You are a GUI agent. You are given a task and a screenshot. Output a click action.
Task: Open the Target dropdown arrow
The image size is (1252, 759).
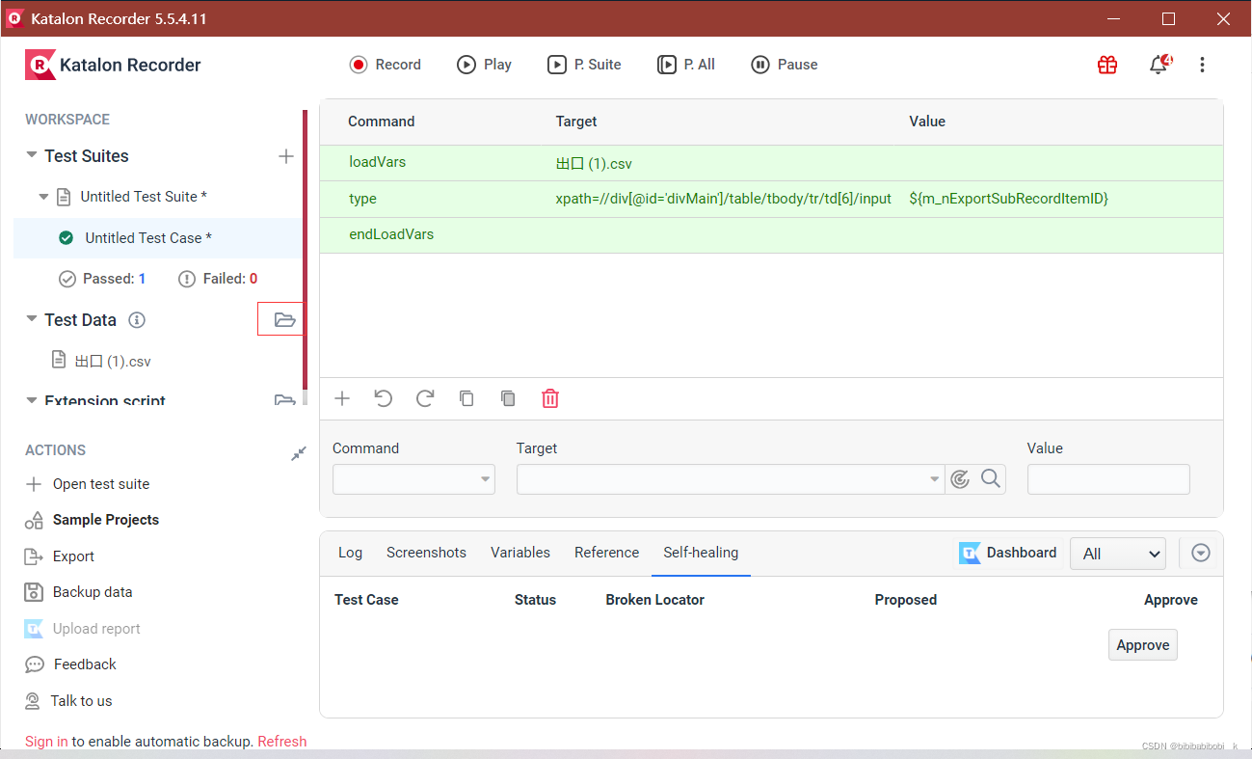[x=934, y=479]
